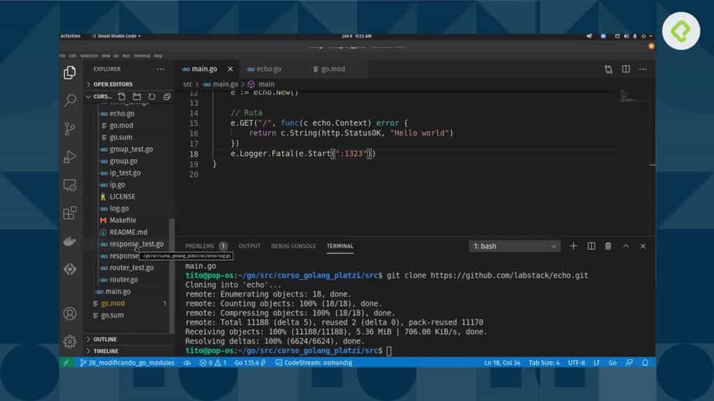Click the main.go breadcrumb item
Viewport: 714px width, 401px height.
[221, 84]
